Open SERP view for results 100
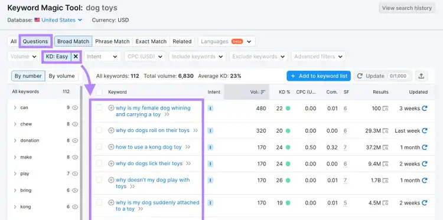The image size is (443, 220). pos(385,109)
